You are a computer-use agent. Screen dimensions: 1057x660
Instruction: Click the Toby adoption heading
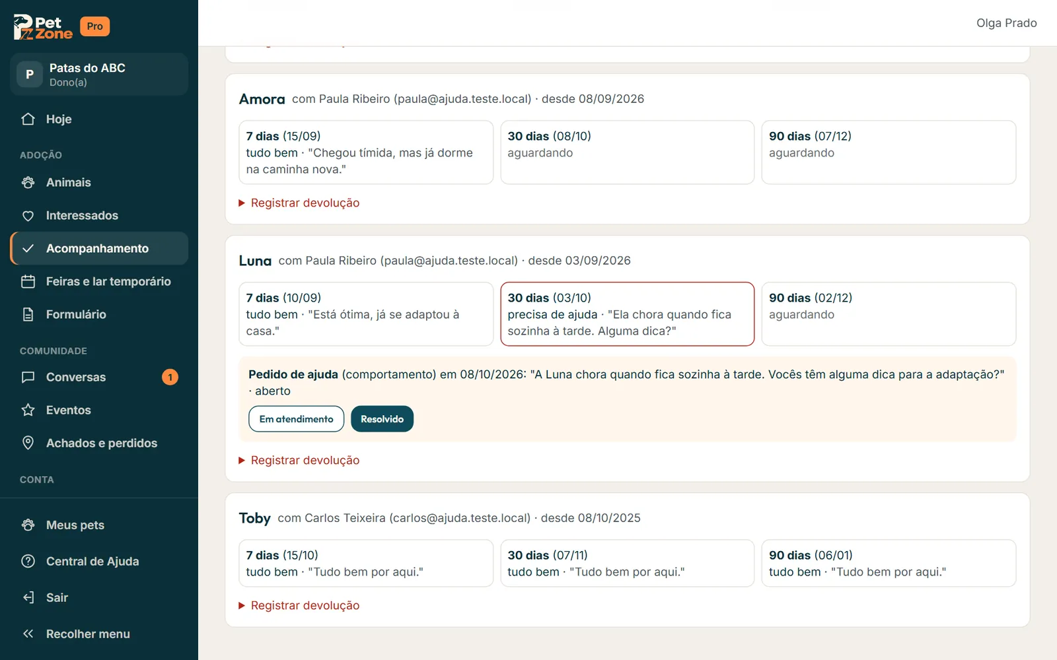(255, 518)
